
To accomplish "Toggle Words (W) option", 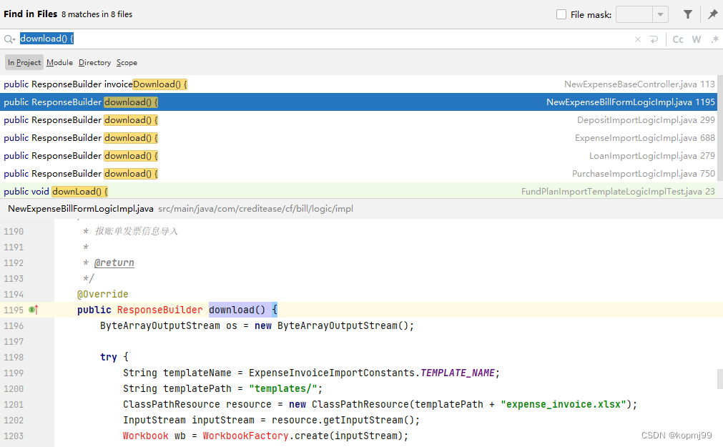I will [697, 39].
